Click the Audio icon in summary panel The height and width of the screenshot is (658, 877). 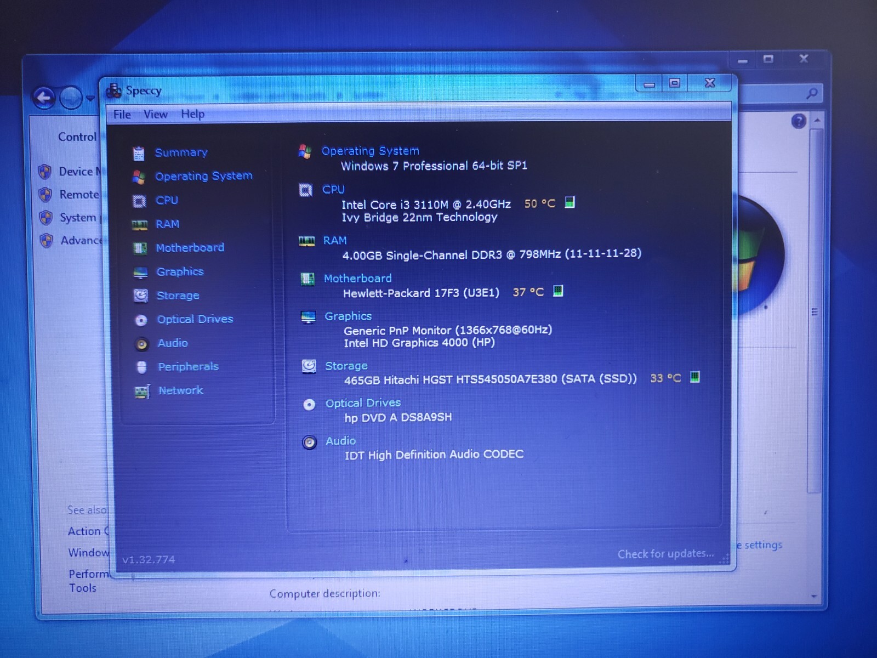coord(310,442)
